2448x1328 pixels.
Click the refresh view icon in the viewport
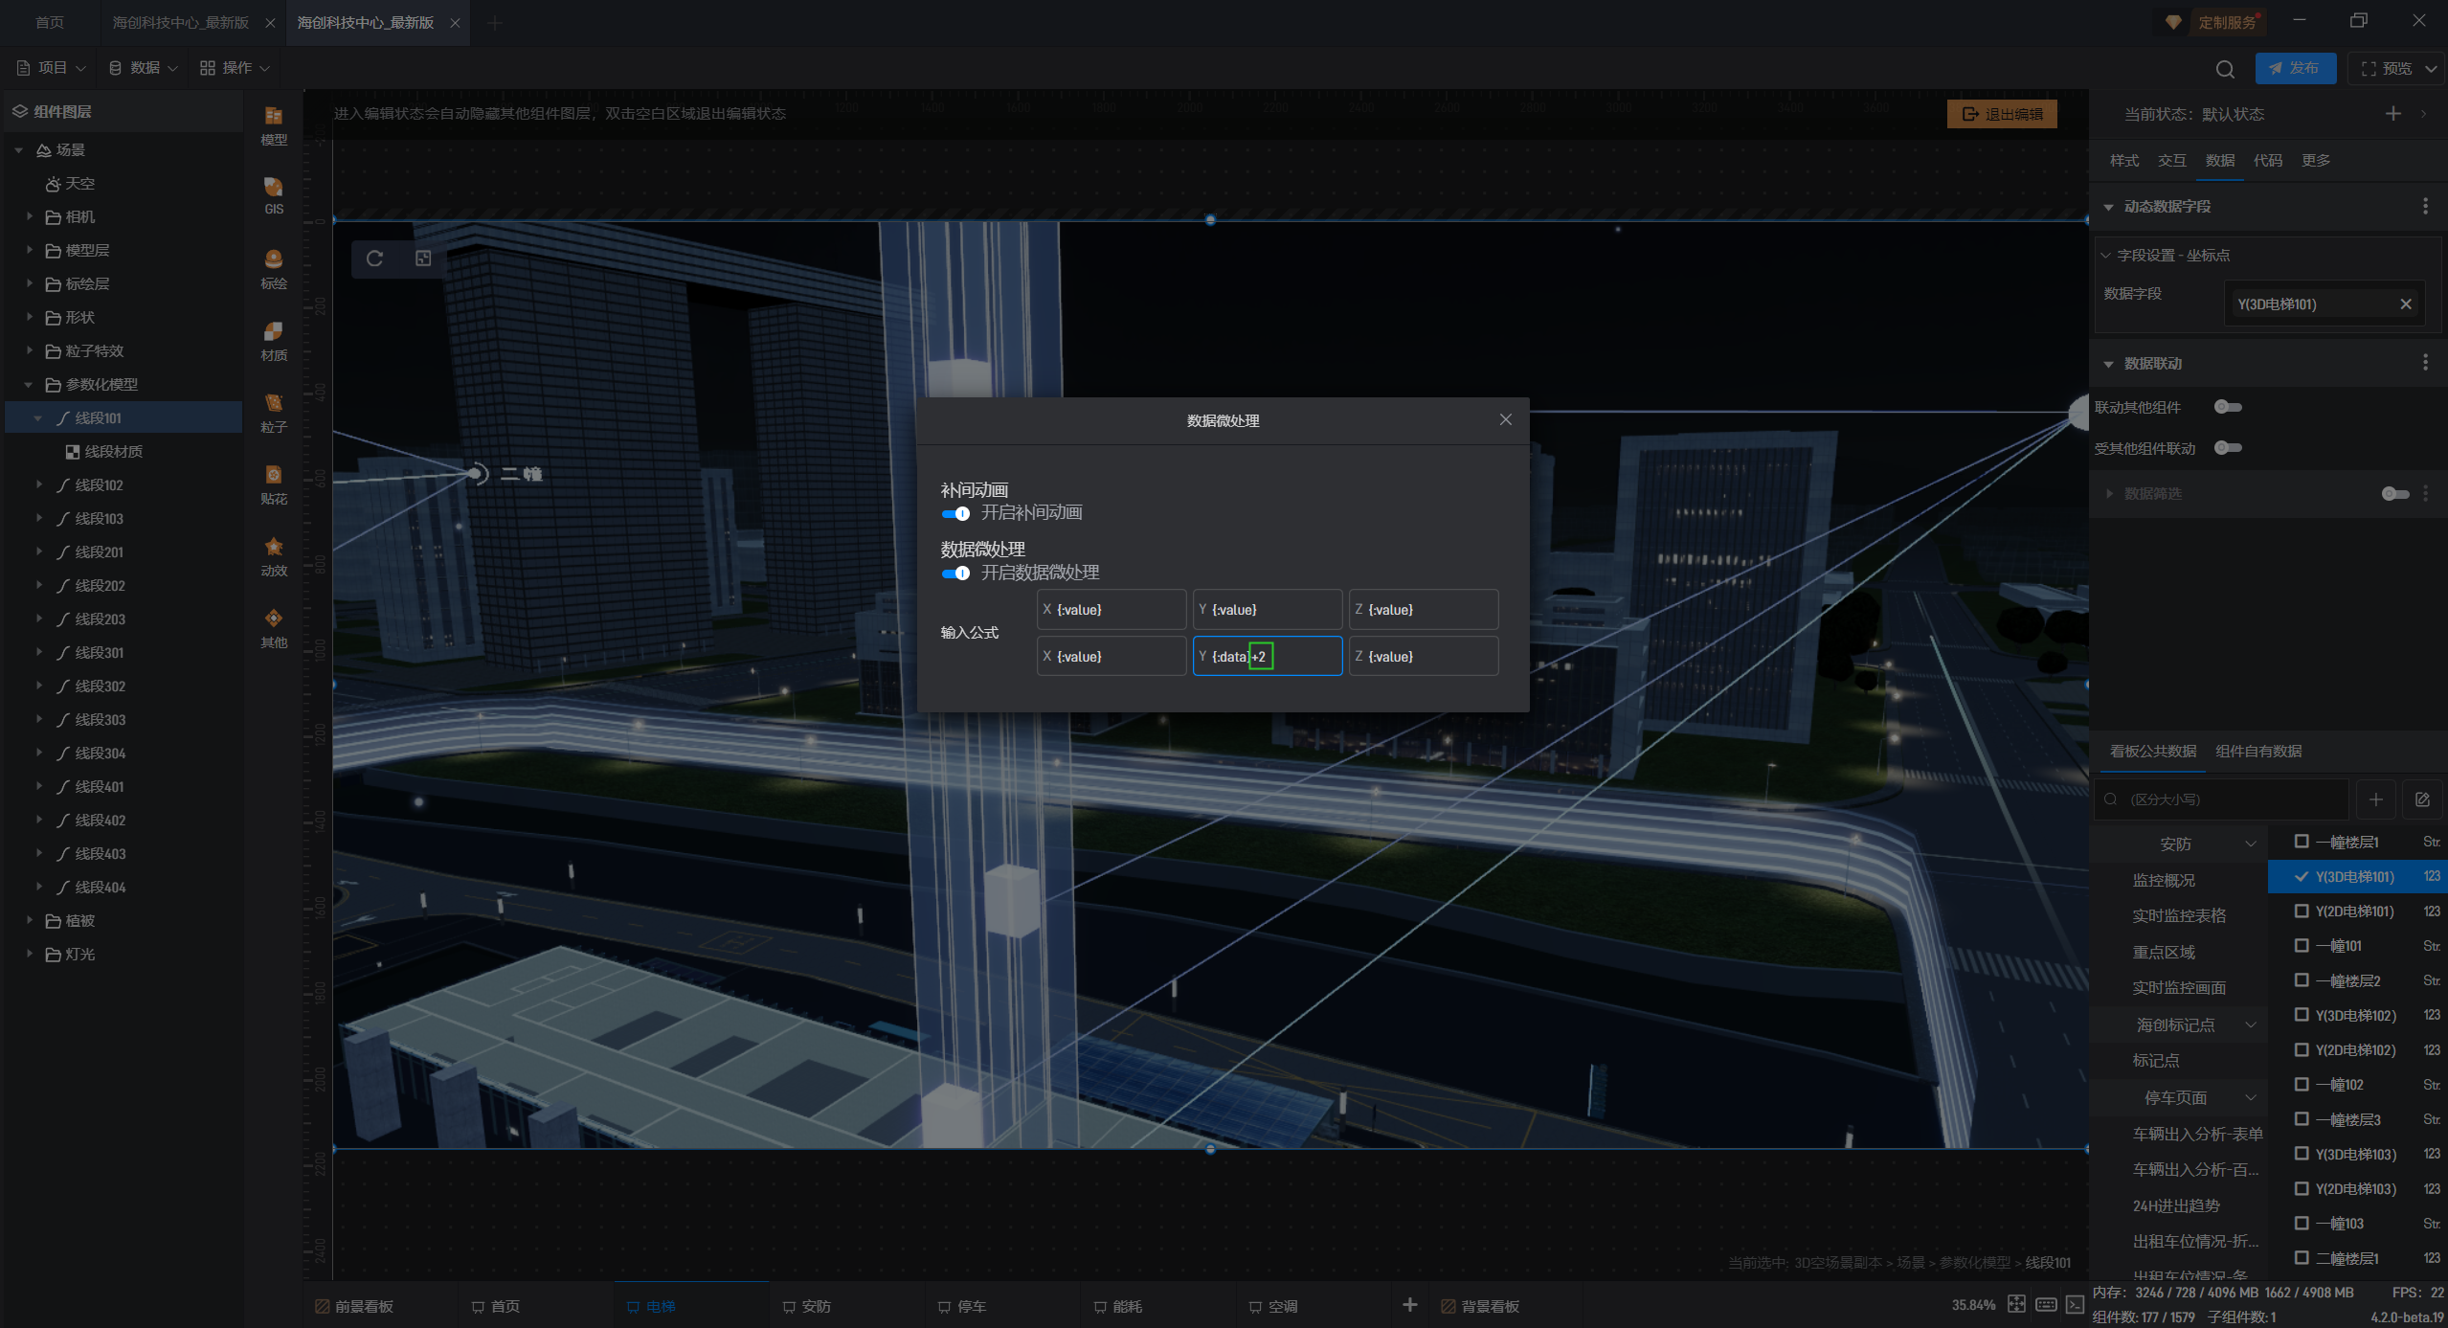coord(375,259)
